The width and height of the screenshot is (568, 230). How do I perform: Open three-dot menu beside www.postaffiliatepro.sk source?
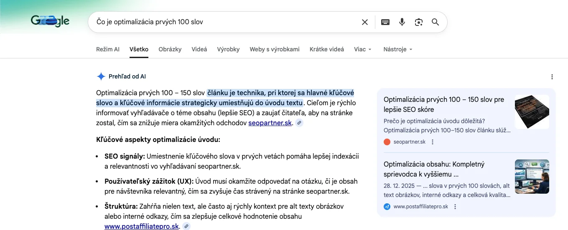click(x=455, y=207)
